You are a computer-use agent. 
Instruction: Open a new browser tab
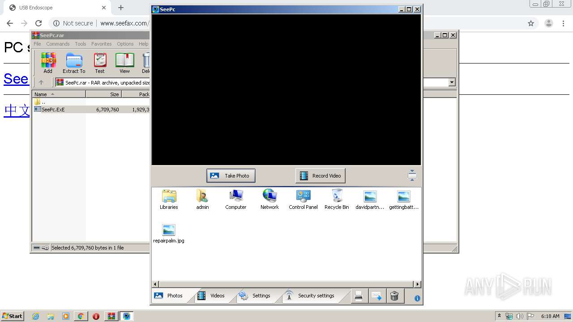(x=121, y=8)
